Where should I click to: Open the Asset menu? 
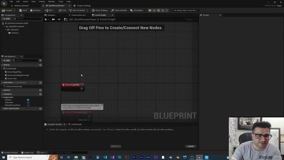25,1
